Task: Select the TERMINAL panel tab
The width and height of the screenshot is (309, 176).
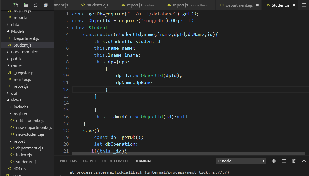Action: [x=143, y=161]
